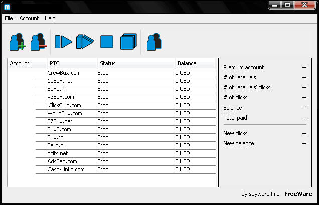The height and width of the screenshot is (205, 319).
Task: Select the AdsTab.com row
Action: 125,162
